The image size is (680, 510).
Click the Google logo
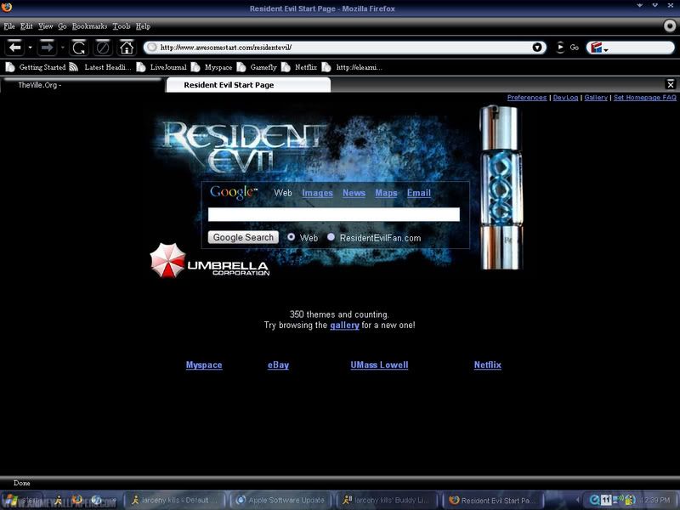[233, 192]
